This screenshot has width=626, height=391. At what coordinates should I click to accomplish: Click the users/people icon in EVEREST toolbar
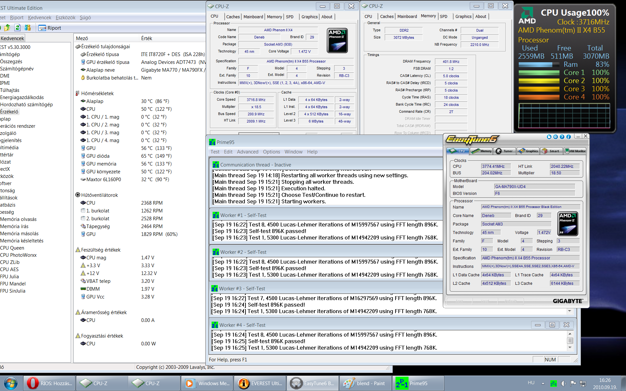[x=28, y=28]
